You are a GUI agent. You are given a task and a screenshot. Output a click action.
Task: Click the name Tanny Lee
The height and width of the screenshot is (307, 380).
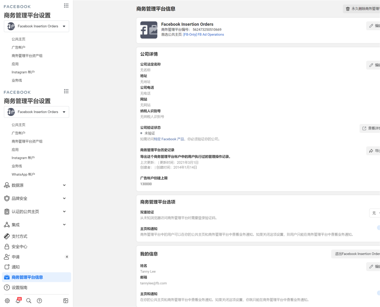[x=148, y=271]
